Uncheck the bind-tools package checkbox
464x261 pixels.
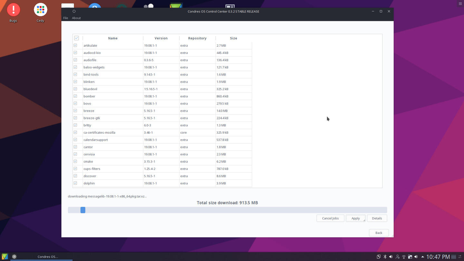pyautogui.click(x=75, y=74)
